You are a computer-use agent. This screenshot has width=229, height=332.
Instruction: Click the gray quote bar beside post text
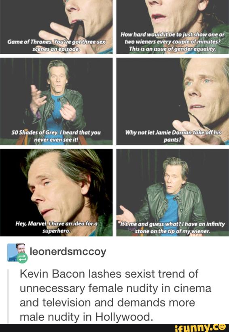tap(8, 296)
